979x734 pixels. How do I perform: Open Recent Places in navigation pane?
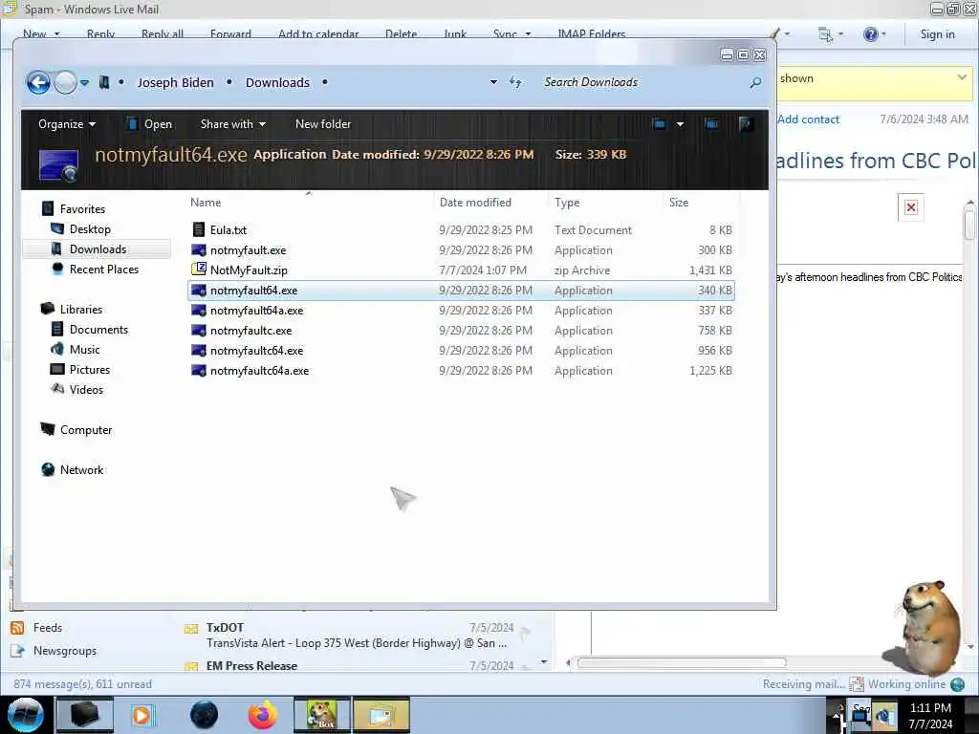[103, 269]
